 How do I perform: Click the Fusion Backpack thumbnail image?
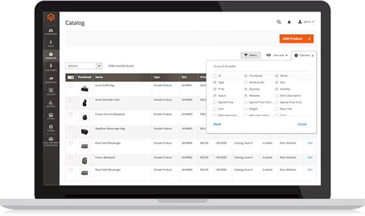click(x=84, y=160)
